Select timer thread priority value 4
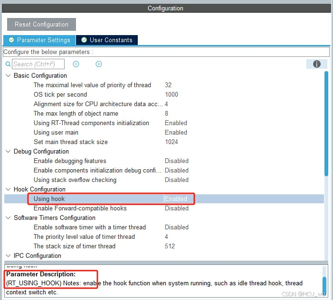Viewport: 333px width, 300px height. pyautogui.click(x=166, y=237)
